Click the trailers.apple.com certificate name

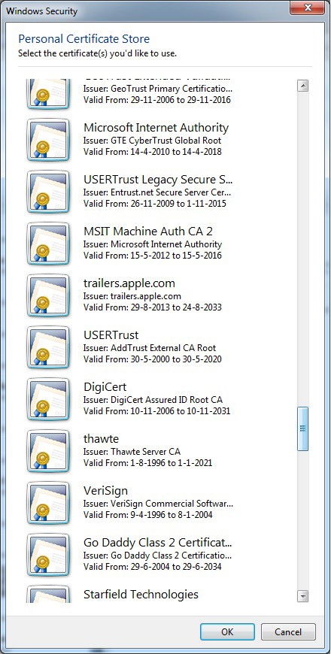pos(129,283)
